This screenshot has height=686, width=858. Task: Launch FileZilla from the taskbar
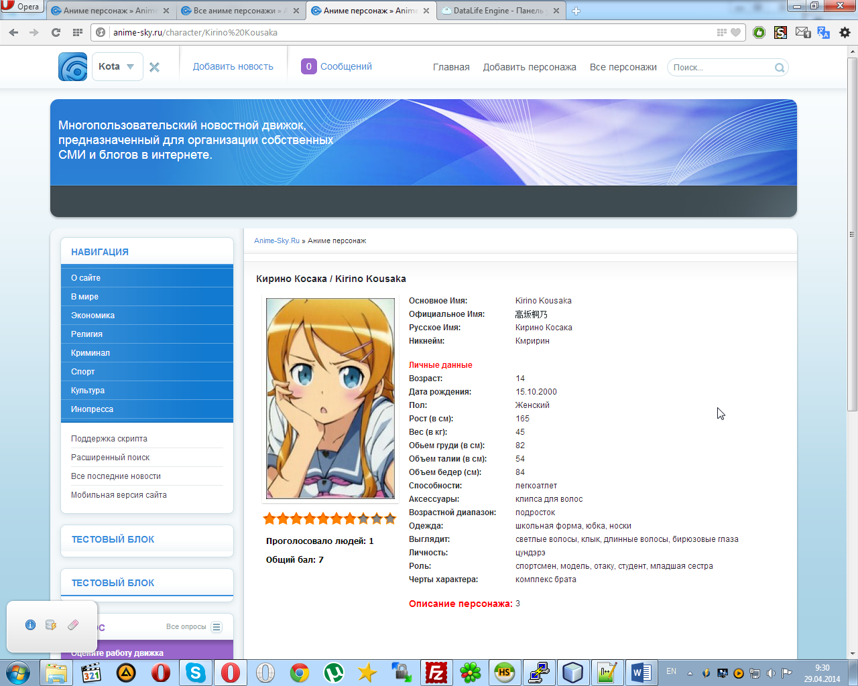click(x=436, y=672)
